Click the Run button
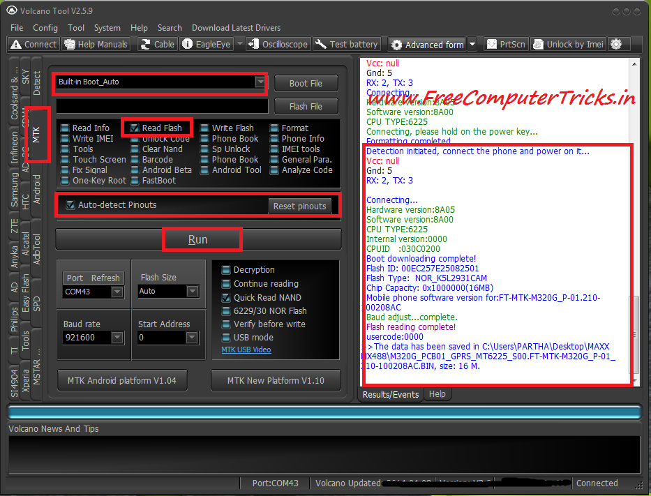Image resolution: width=651 pixels, height=496 pixels. coord(198,239)
